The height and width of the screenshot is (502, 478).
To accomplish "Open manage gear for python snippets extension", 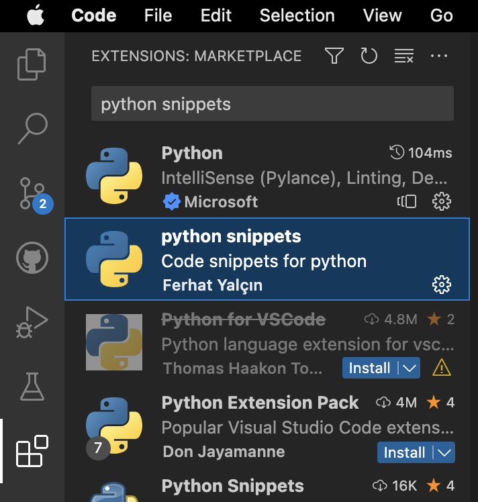I will point(442,285).
